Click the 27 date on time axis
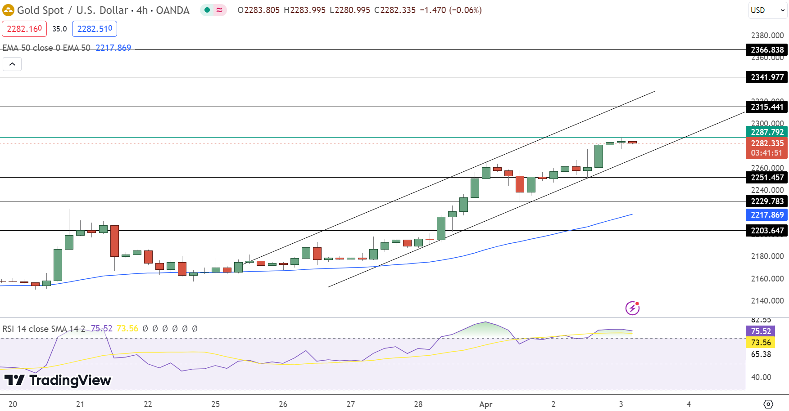The image size is (789, 411). pyautogui.click(x=350, y=404)
